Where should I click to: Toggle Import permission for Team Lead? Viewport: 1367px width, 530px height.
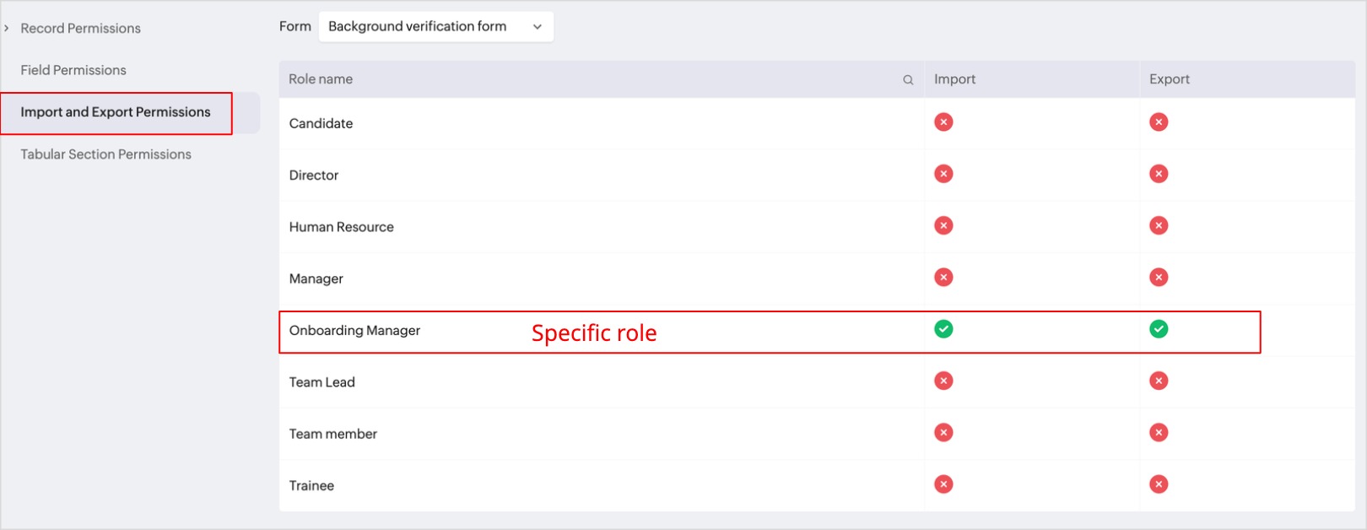tap(943, 381)
